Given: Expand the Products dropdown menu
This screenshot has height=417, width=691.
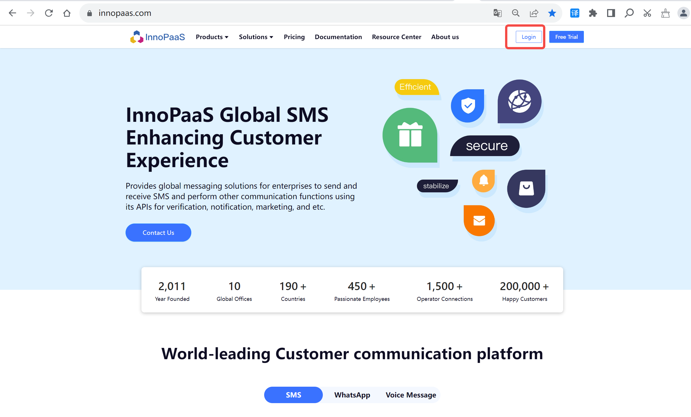Looking at the screenshot, I should tap(212, 37).
